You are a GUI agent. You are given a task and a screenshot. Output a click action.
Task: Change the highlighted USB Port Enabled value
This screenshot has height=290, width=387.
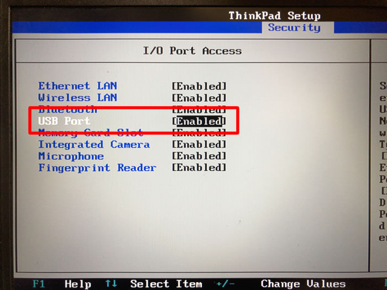point(199,122)
